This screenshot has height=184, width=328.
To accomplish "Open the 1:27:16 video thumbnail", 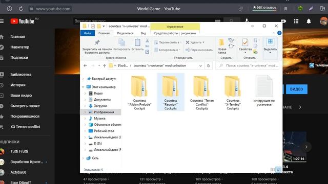I will pyautogui.click(x=295, y=147).
